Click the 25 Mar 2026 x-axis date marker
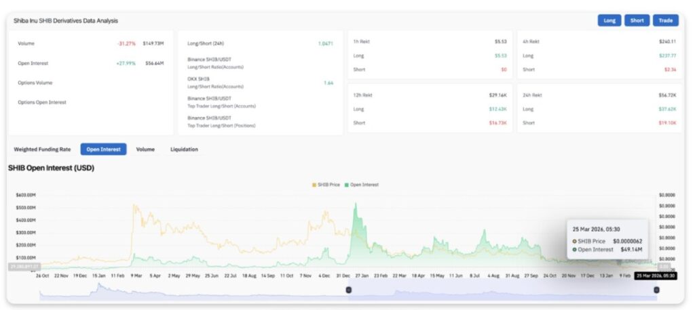Viewport: 695px width, 310px height. click(654, 276)
